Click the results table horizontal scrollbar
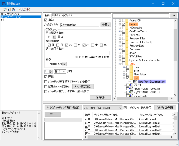The height and width of the screenshot is (146, 179). coord(128,137)
